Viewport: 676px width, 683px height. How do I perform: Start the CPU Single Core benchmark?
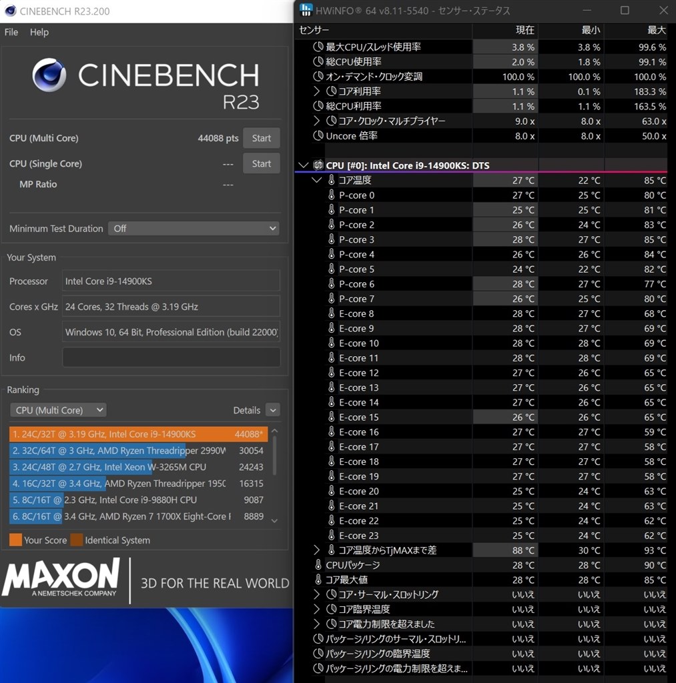pyautogui.click(x=261, y=163)
